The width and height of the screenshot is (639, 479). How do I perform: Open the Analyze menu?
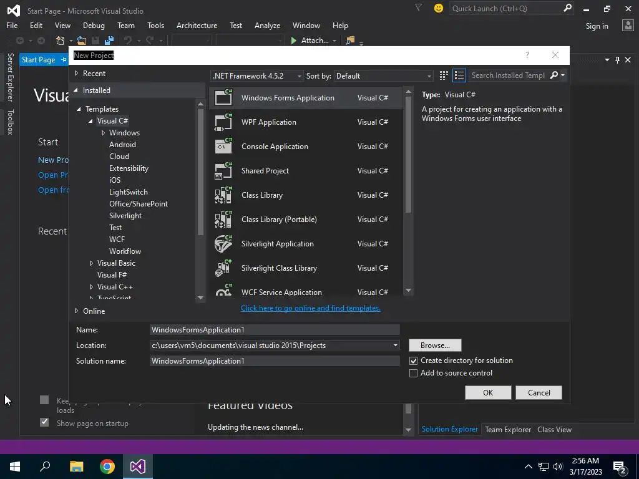[267, 25]
